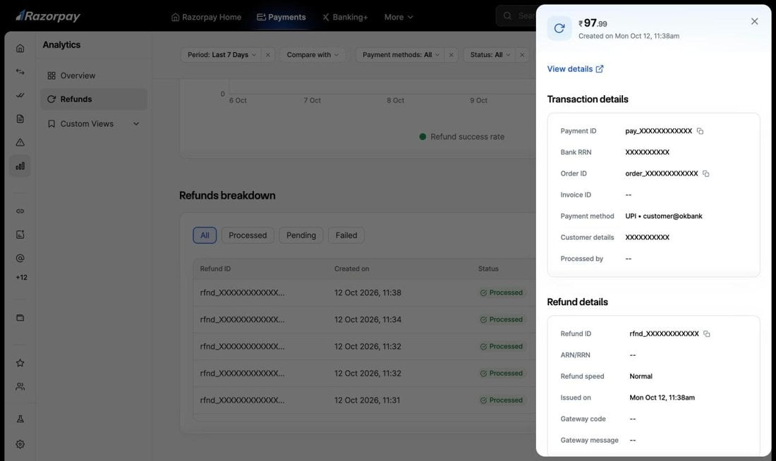This screenshot has width=776, height=461.
Task: Filter refunds by Processed
Action: [x=248, y=235]
